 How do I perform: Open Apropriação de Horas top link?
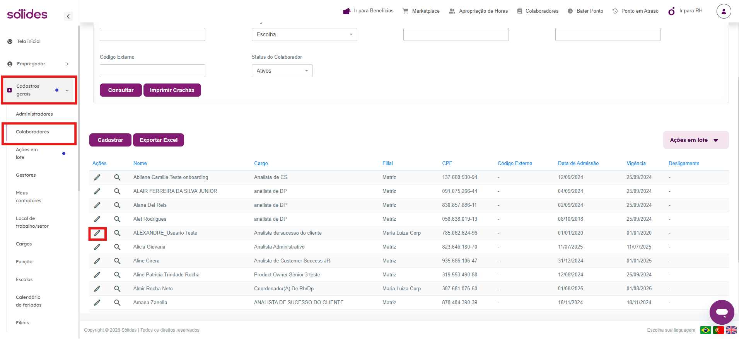[x=478, y=11]
